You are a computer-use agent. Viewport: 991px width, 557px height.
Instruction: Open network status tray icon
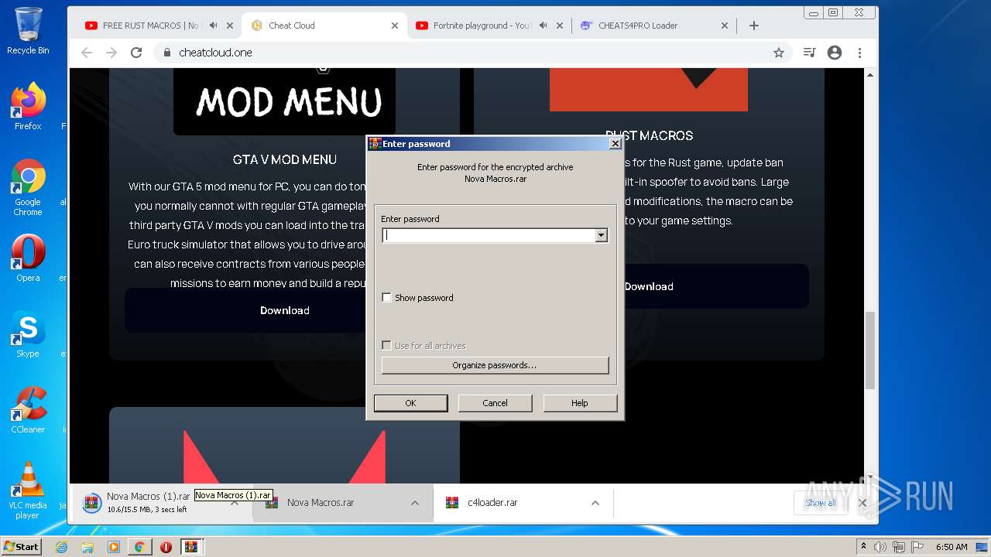[x=898, y=547]
